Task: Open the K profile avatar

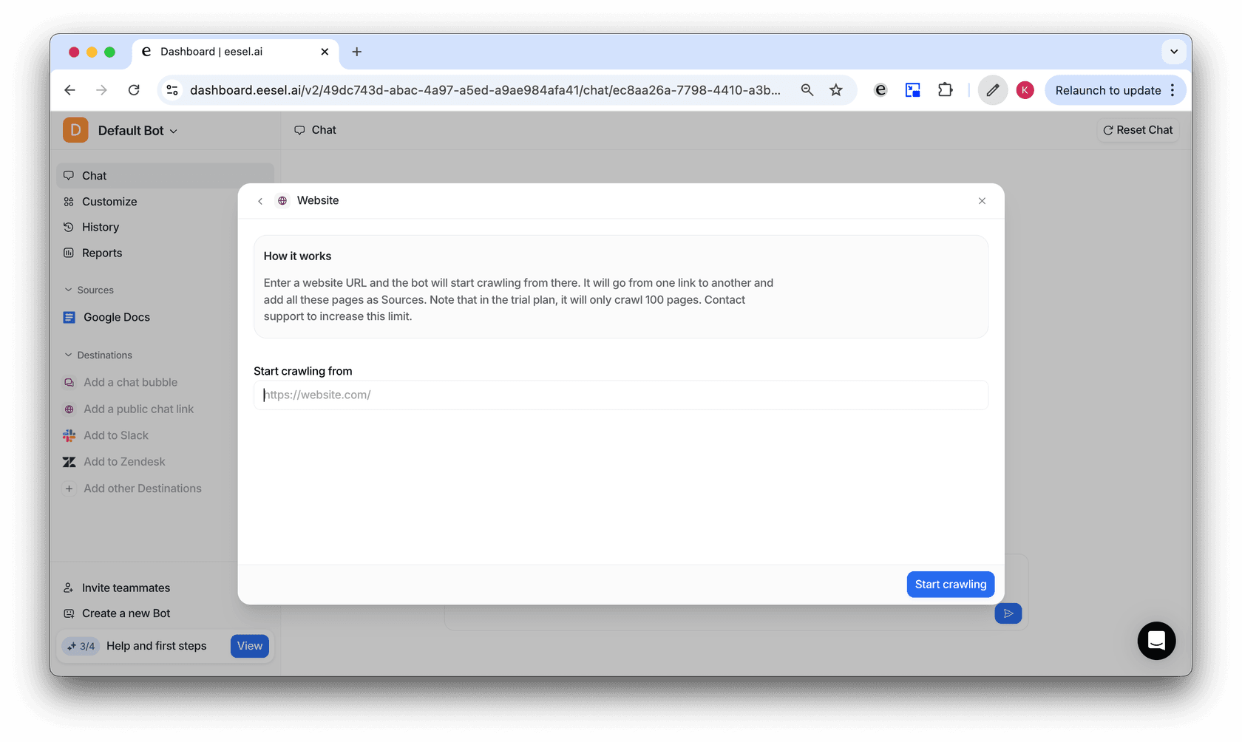Action: coord(1025,90)
